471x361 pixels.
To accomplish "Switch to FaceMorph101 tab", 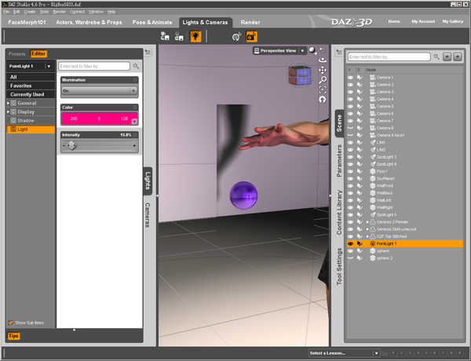I will click(x=27, y=22).
